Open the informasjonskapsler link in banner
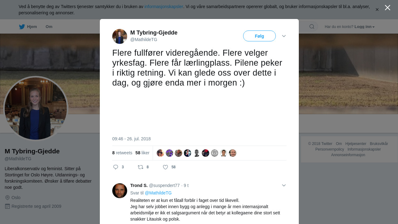 (164, 7)
